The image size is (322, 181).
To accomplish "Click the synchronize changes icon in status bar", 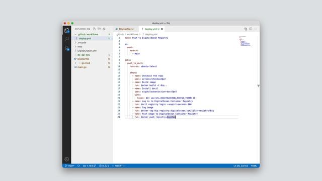I will pos(78,166).
